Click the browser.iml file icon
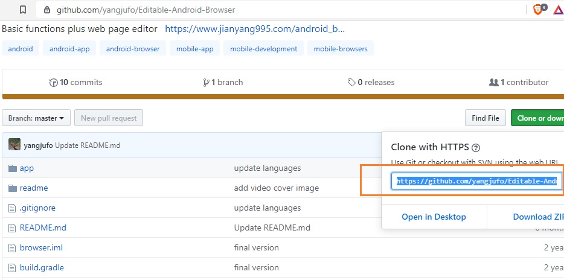This screenshot has height=280, width=564. click(x=13, y=247)
